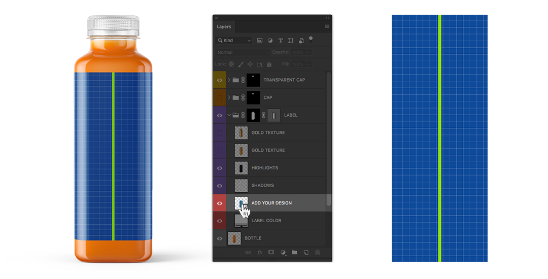
Task: Select the LABEL group name
Action: pos(291,115)
